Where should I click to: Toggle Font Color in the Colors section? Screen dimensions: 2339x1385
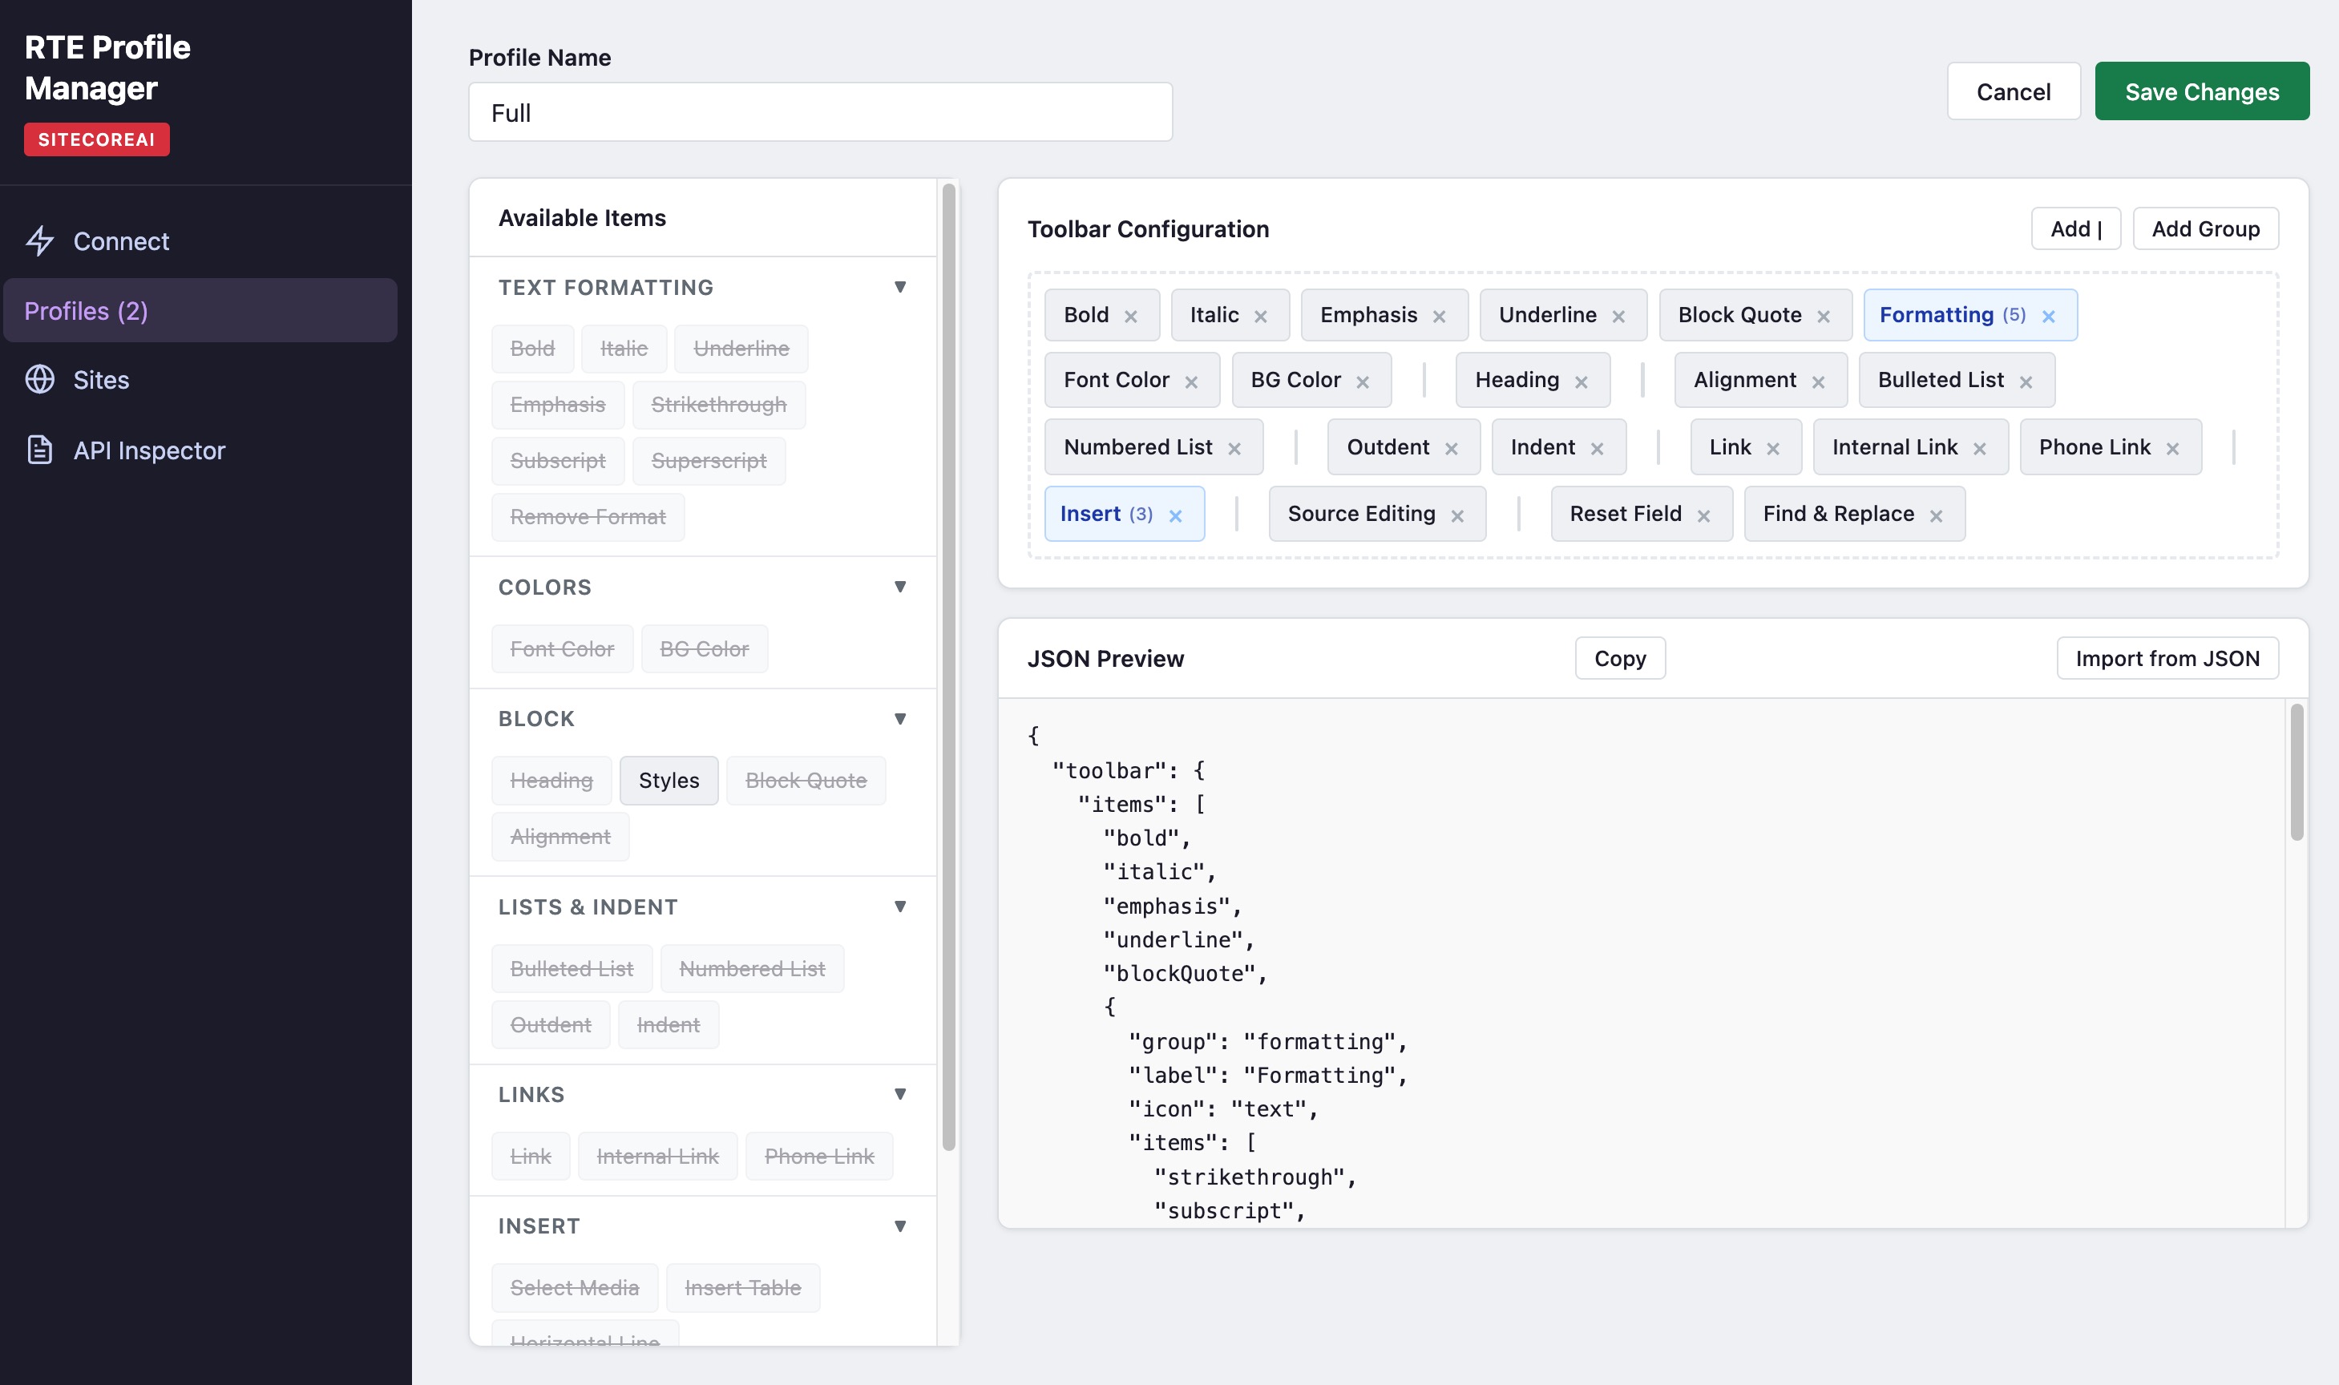[562, 648]
